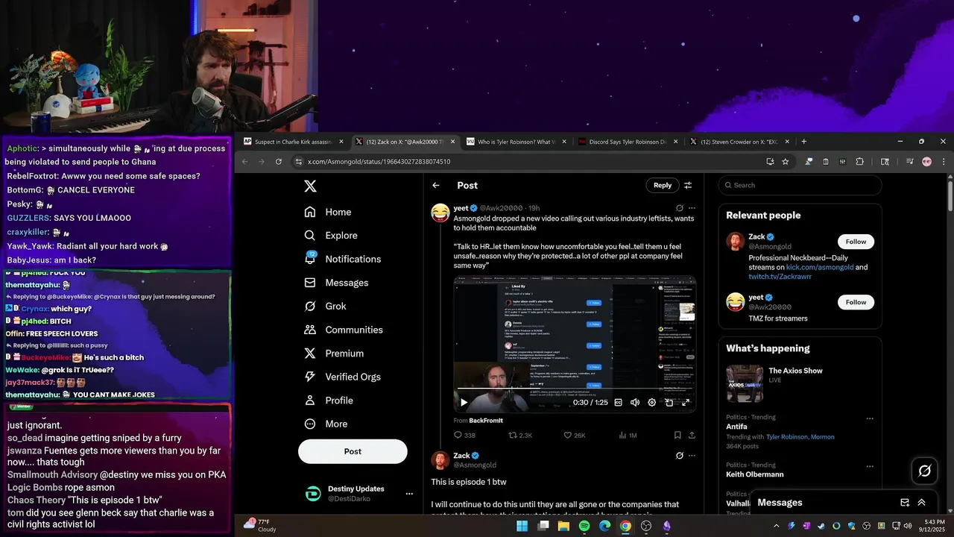Open OBS Studio from taskbar

coord(646,526)
